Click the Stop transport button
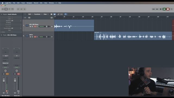This screenshot has height=98, width=174. [x=161, y=9]
